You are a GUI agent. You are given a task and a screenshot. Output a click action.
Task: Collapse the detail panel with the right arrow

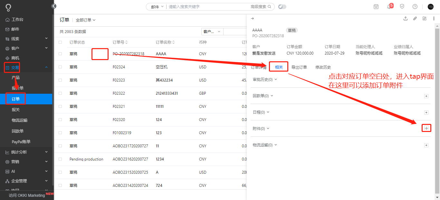[253, 18]
